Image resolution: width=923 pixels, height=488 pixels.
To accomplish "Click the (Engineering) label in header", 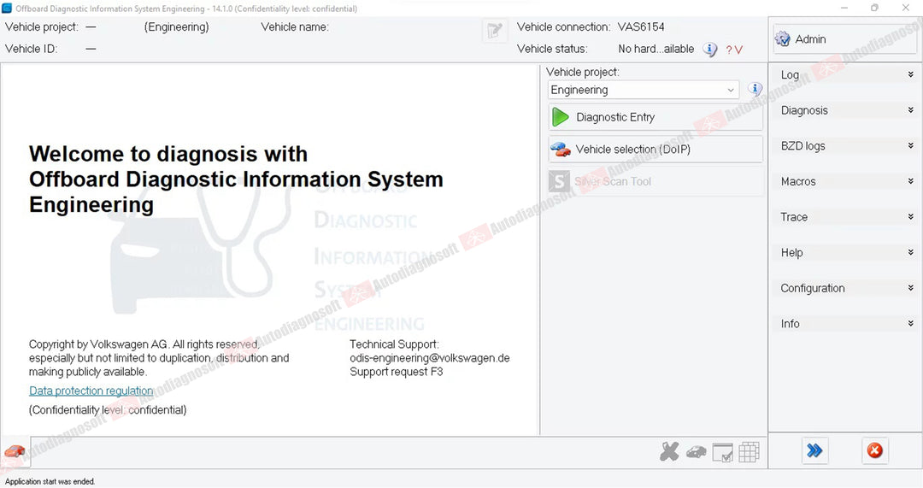I will pos(177,27).
